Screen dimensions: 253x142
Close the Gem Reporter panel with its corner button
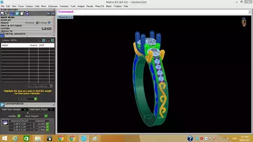pyautogui.click(x=54, y=105)
